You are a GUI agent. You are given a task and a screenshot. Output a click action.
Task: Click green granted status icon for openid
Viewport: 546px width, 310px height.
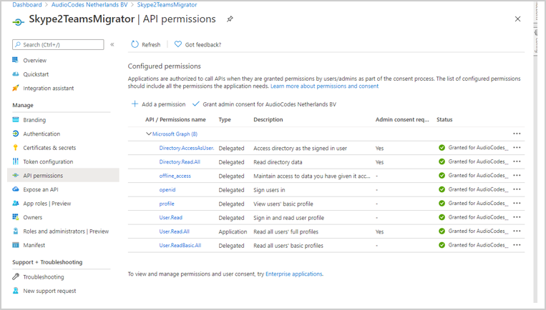tap(442, 189)
